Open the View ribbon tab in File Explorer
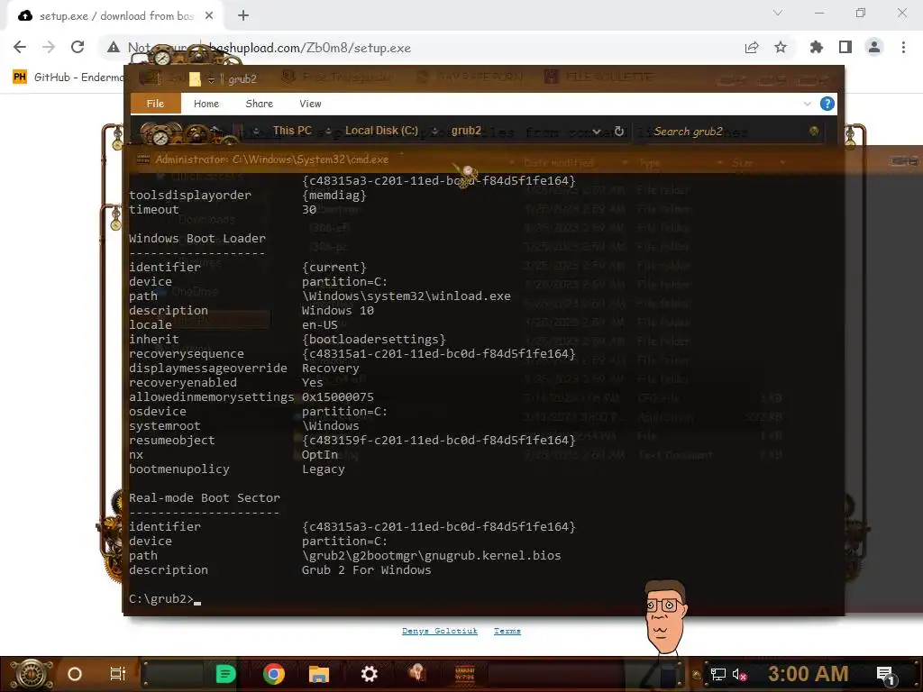This screenshot has height=692, width=923. coord(310,104)
